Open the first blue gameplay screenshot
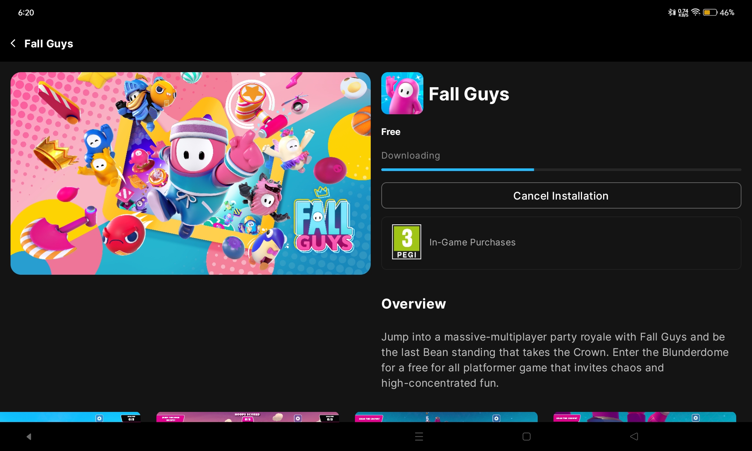The width and height of the screenshot is (752, 451). pyautogui.click(x=70, y=417)
